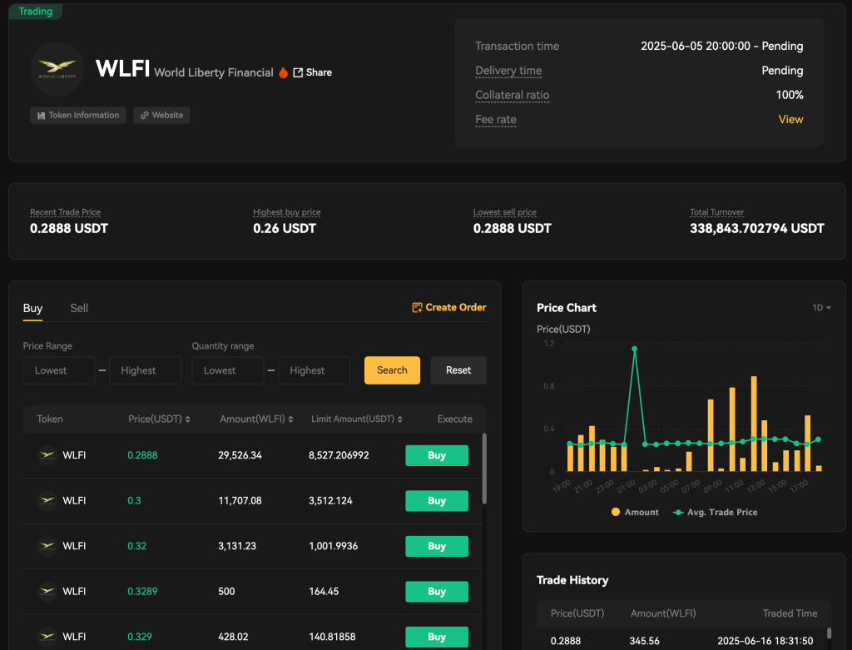Click the World Liberty Financial logo
Viewport: 852px width, 650px height.
point(57,69)
